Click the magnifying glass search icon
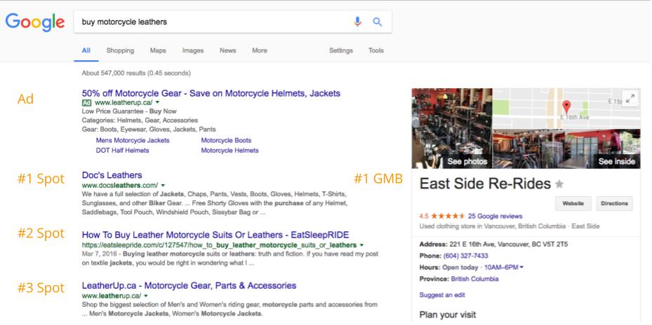 click(377, 22)
